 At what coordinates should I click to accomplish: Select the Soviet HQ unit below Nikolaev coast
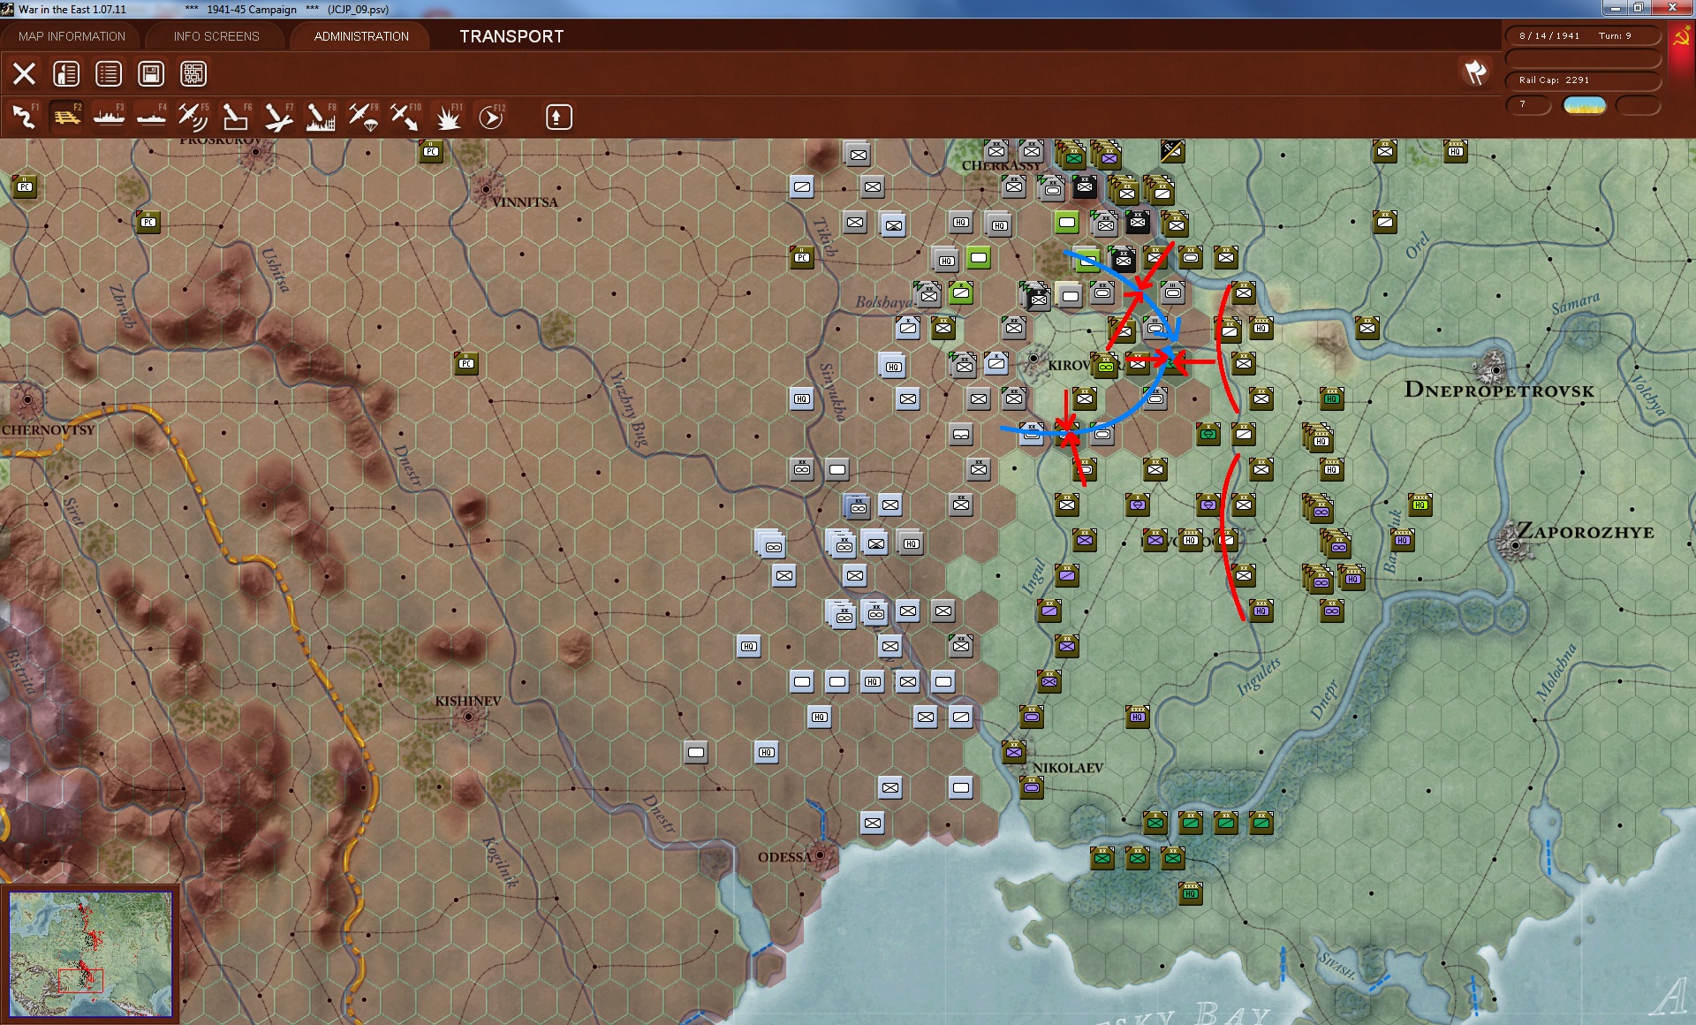(x=1191, y=893)
